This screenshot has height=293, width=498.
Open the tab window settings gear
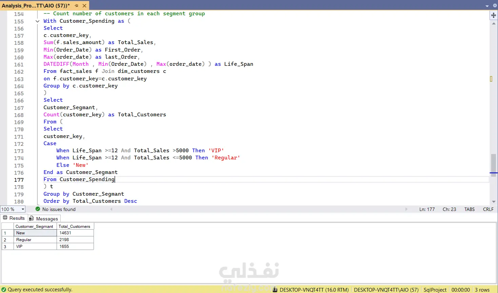coord(495,5)
